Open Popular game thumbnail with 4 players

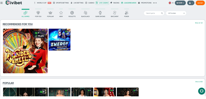click(82, 92)
